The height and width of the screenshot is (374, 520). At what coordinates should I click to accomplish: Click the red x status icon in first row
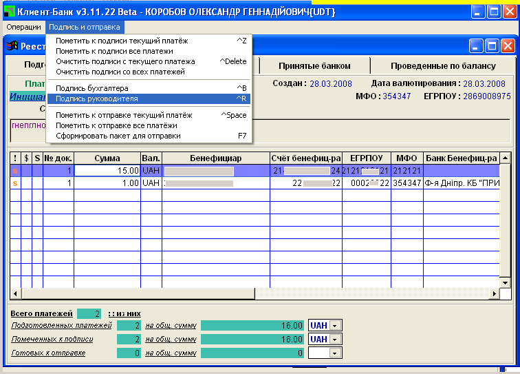tap(14, 170)
